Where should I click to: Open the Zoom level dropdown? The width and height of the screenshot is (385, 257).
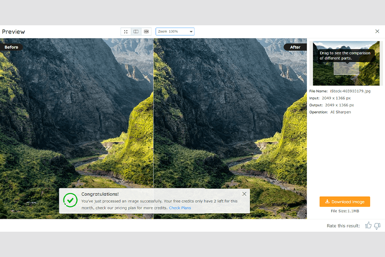(175, 31)
